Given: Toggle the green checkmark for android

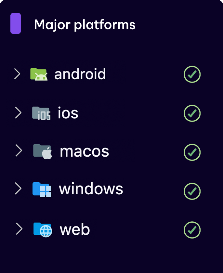Looking at the screenshot, I should coord(192,74).
